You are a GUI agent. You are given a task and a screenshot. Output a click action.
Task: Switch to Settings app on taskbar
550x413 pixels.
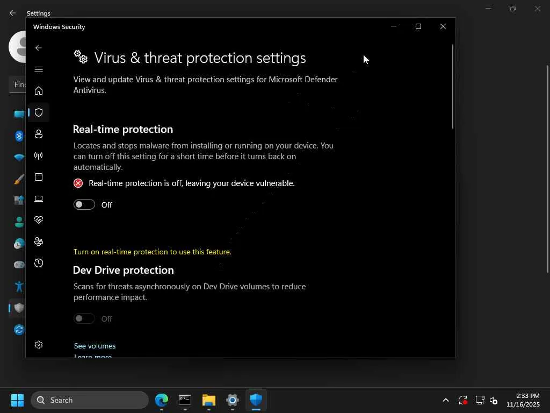tap(233, 400)
